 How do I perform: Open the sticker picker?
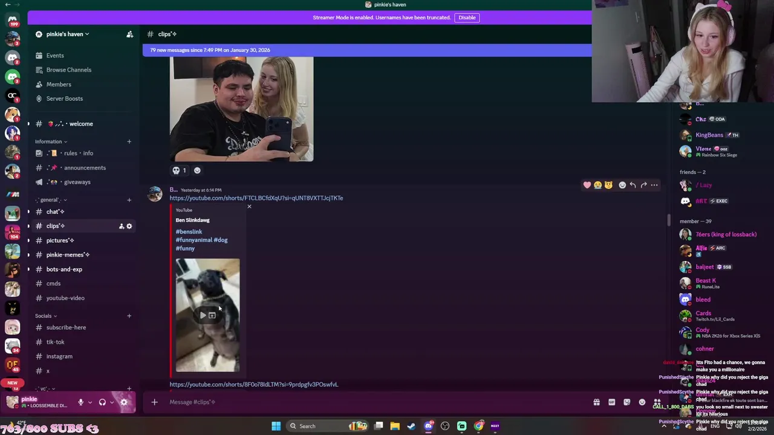(627, 402)
